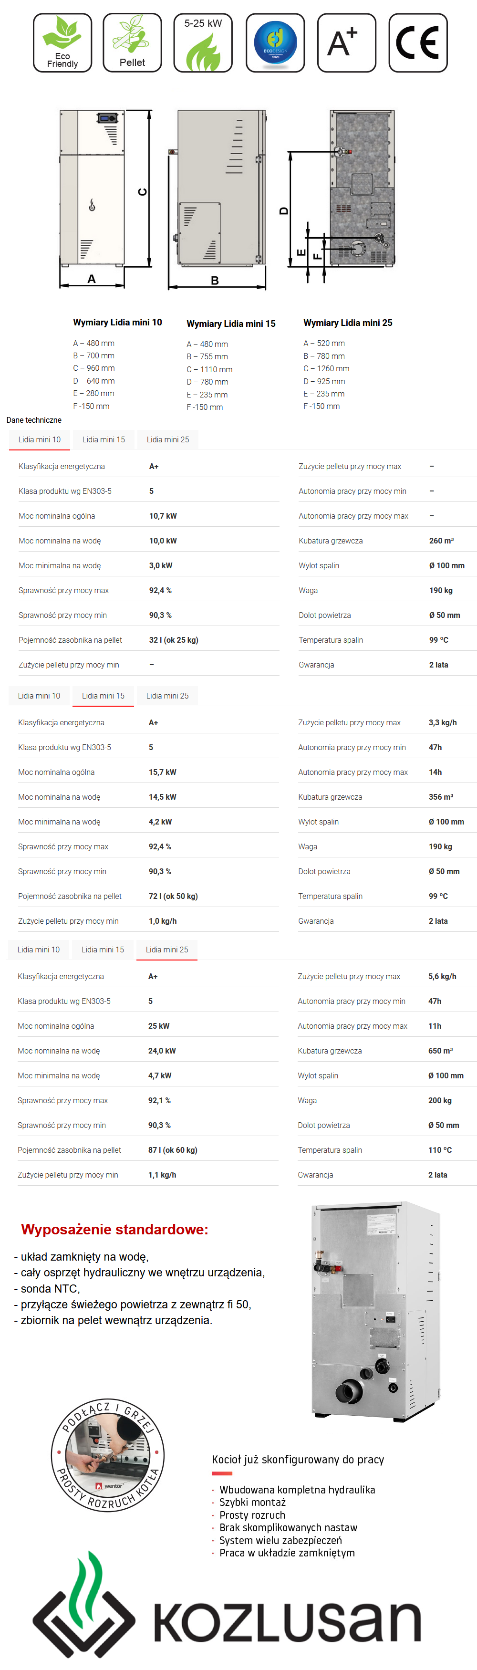The image size is (477, 1670).
Task: Click the '87 l (ok 60 kg)' hopper value
Action: (172, 1150)
